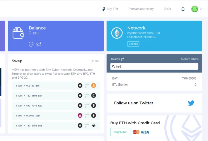Select the BTL (Battle) token row
The image size is (208, 141).
(154, 85)
